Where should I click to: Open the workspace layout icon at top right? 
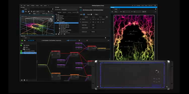155,6
